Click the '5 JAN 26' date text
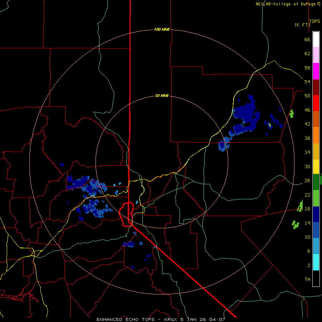The image size is (322, 322). (x=193, y=319)
